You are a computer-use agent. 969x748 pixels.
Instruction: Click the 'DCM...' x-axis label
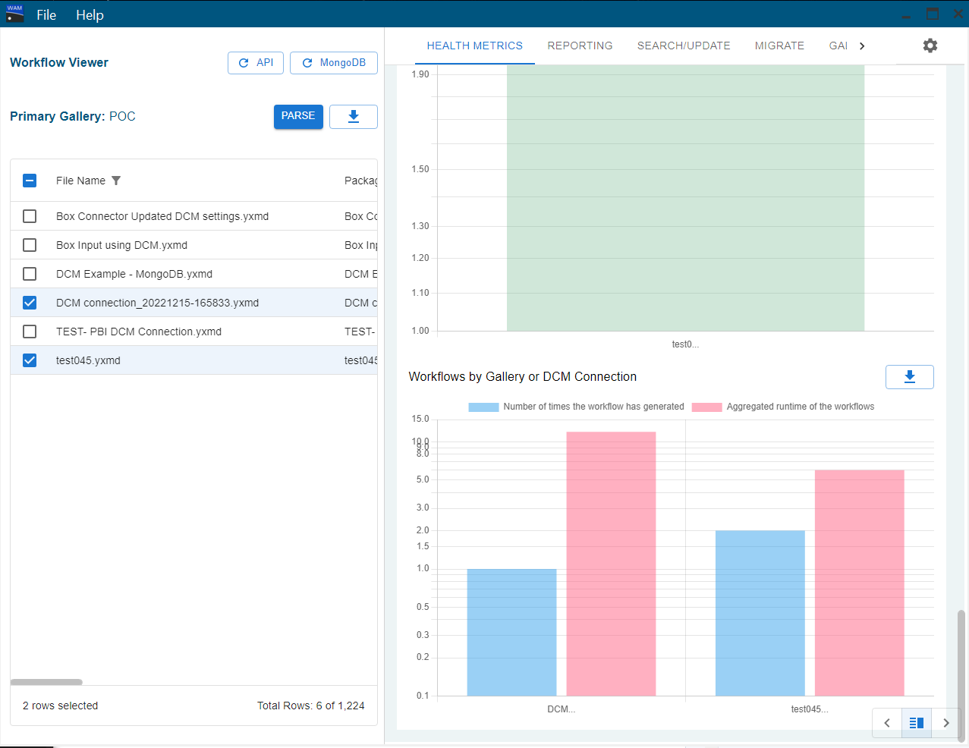point(562,709)
